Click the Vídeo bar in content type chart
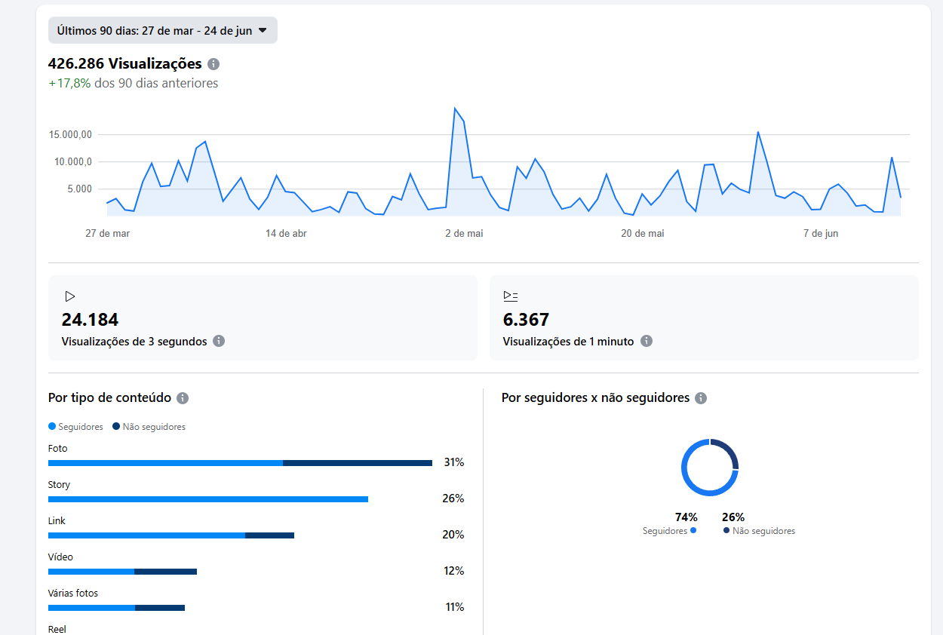 [122, 572]
